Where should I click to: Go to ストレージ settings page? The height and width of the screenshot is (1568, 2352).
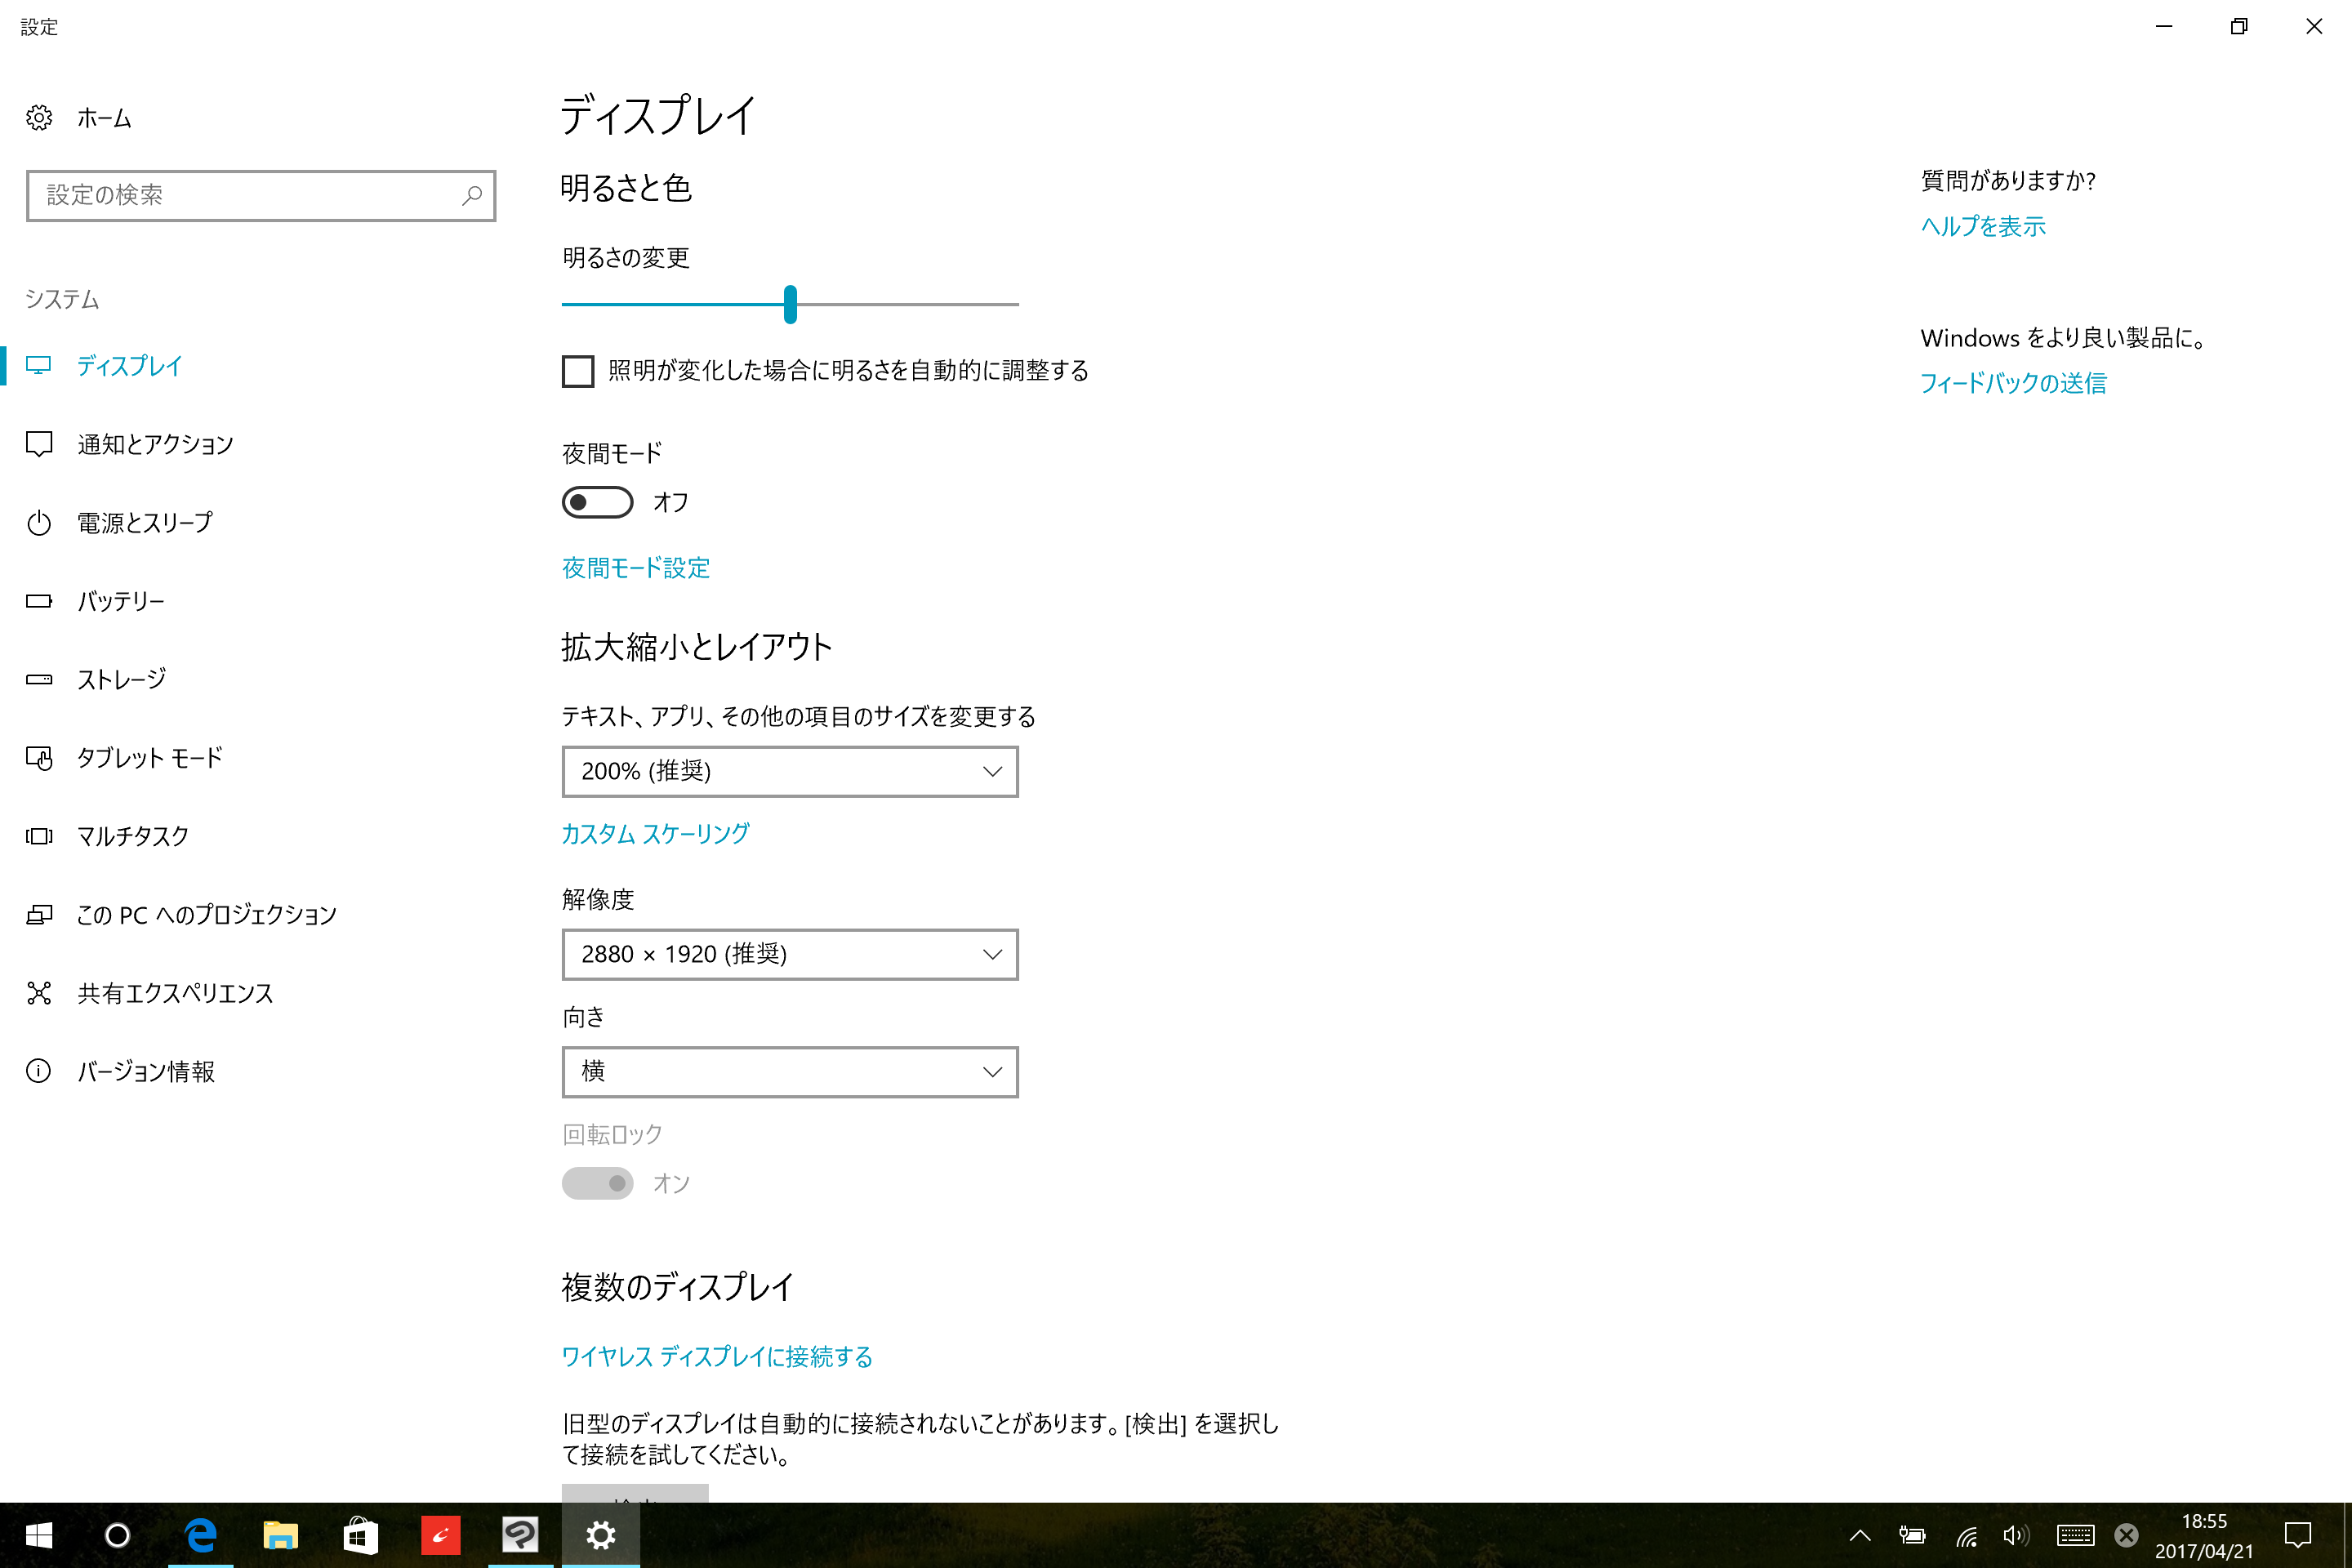(x=121, y=680)
